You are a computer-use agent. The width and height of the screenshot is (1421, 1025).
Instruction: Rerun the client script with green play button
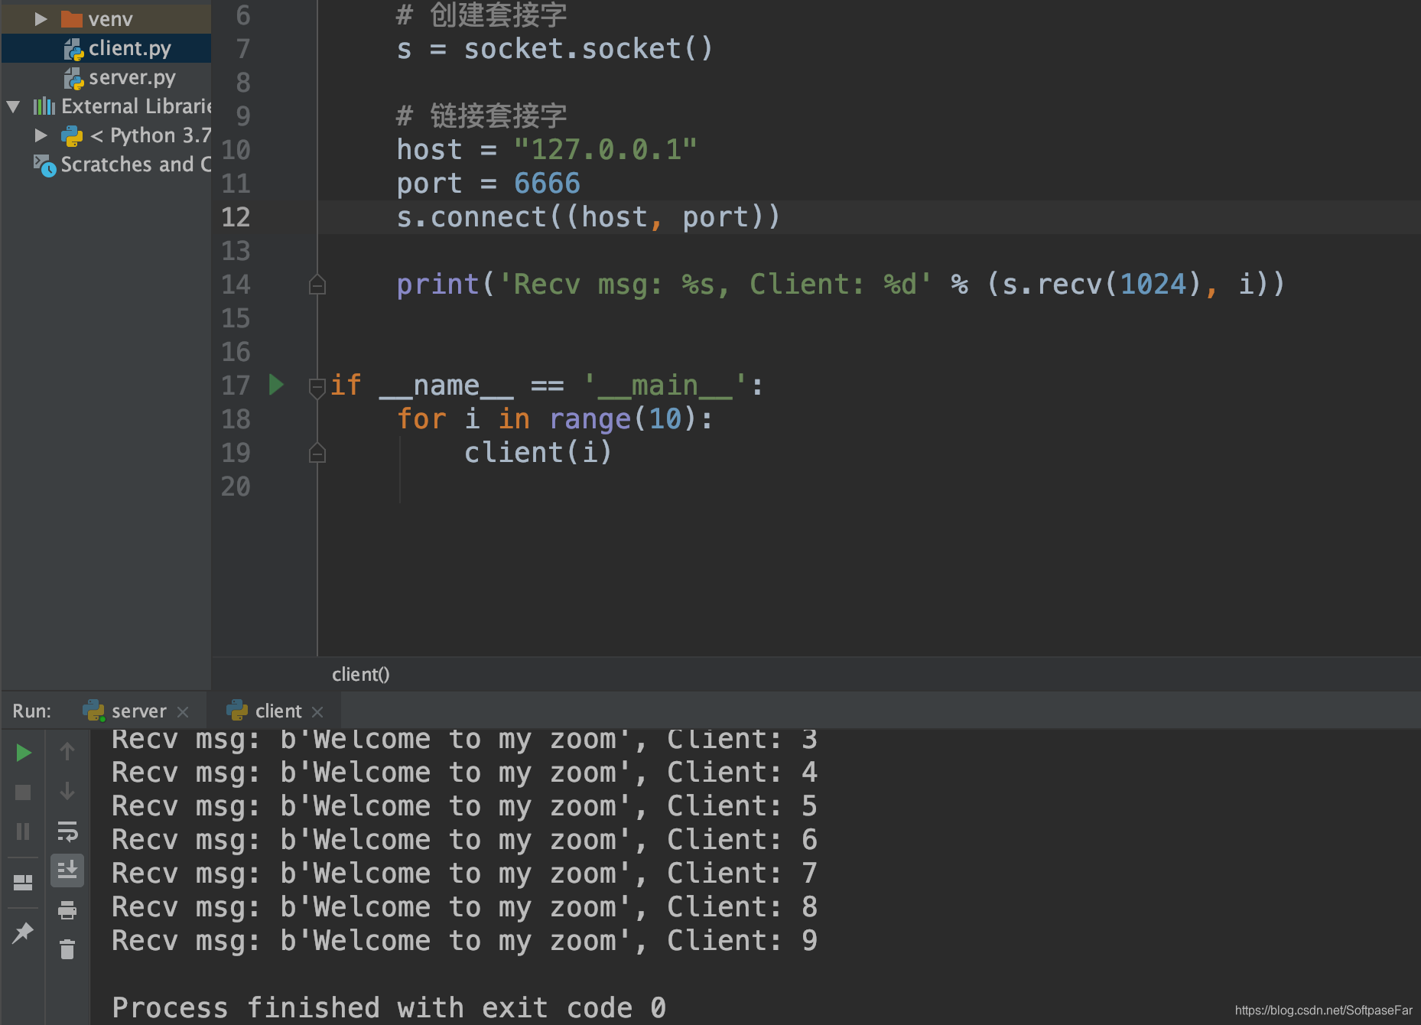pos(23,753)
